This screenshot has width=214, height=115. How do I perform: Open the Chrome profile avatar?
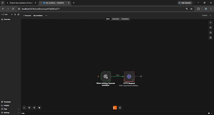[206, 9]
